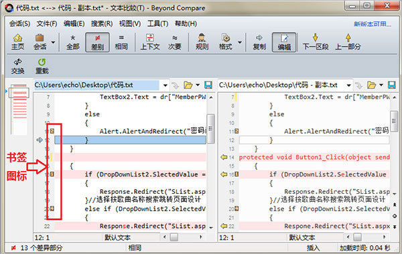This screenshot has width=402, height=254.
Task: Save the right file with disk icon
Action: pos(392,85)
